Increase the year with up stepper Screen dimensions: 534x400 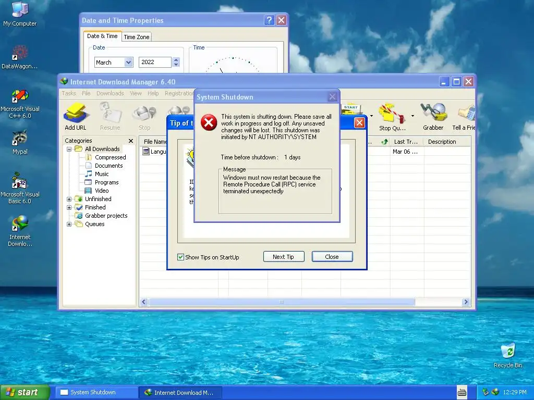click(176, 60)
